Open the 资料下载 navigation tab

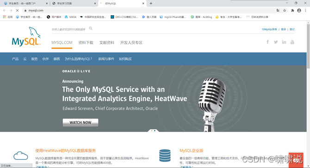tap(86, 42)
